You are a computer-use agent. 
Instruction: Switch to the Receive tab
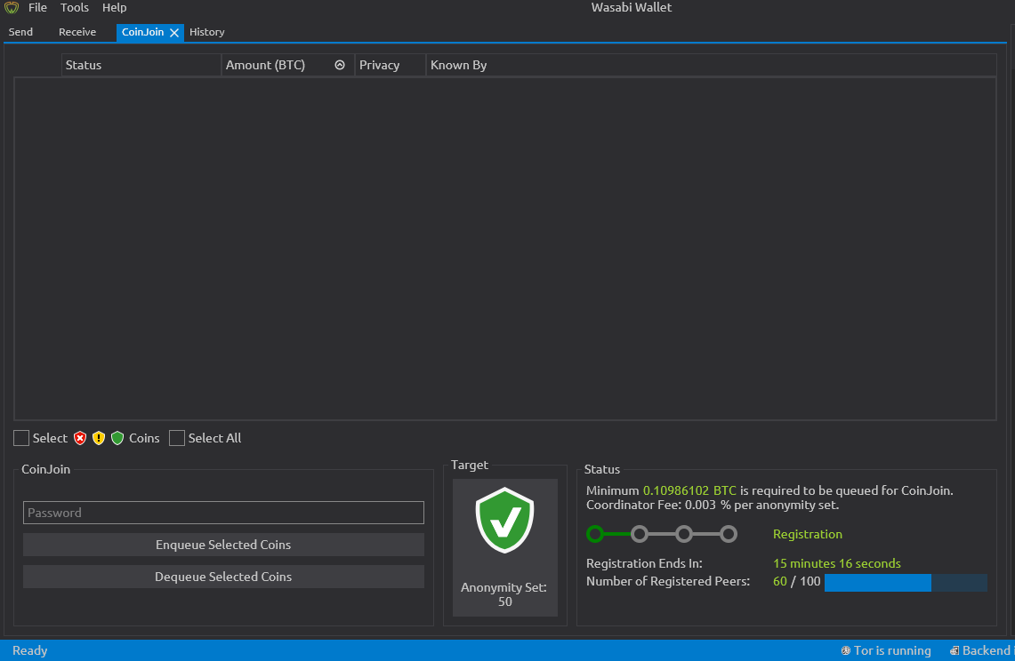pyautogui.click(x=77, y=32)
